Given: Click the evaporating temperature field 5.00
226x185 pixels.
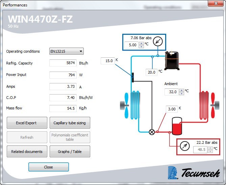Looking at the screenshot, I should pos(131,45).
